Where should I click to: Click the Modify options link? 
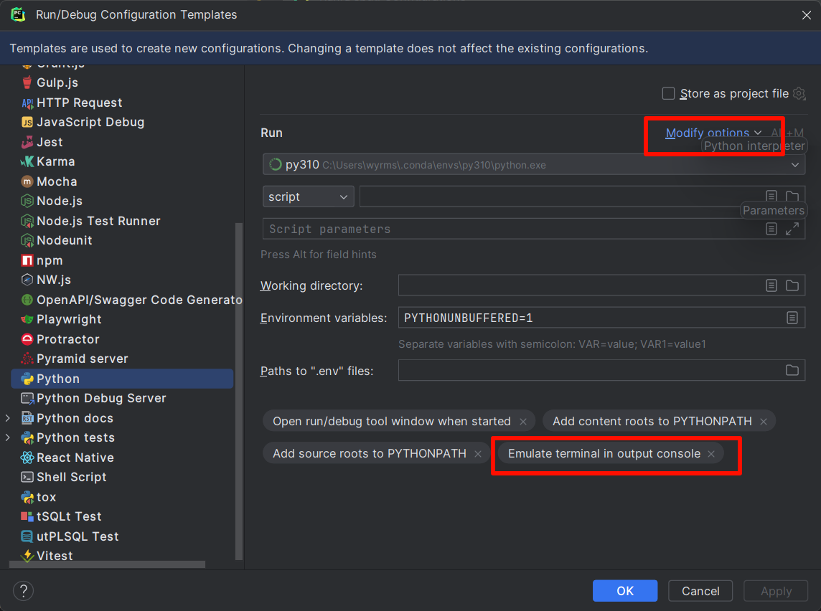coord(708,133)
